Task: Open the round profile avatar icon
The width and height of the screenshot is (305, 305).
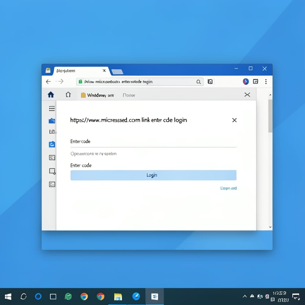Action: 246,81
